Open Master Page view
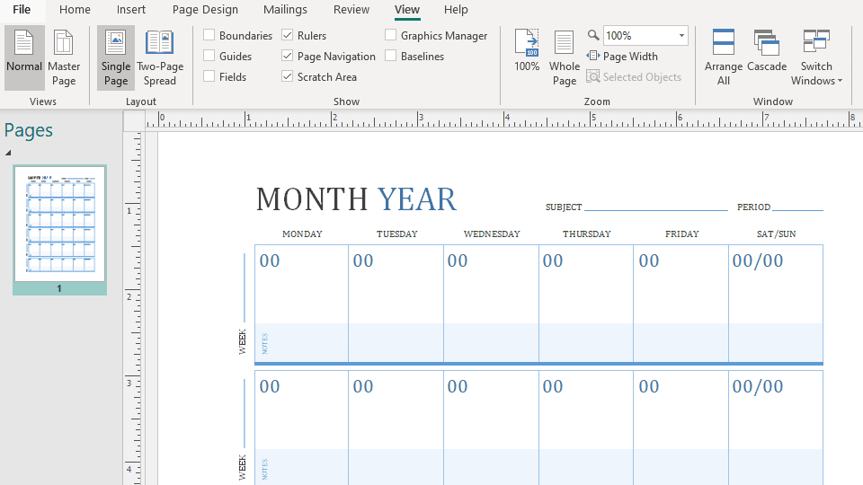 (64, 57)
